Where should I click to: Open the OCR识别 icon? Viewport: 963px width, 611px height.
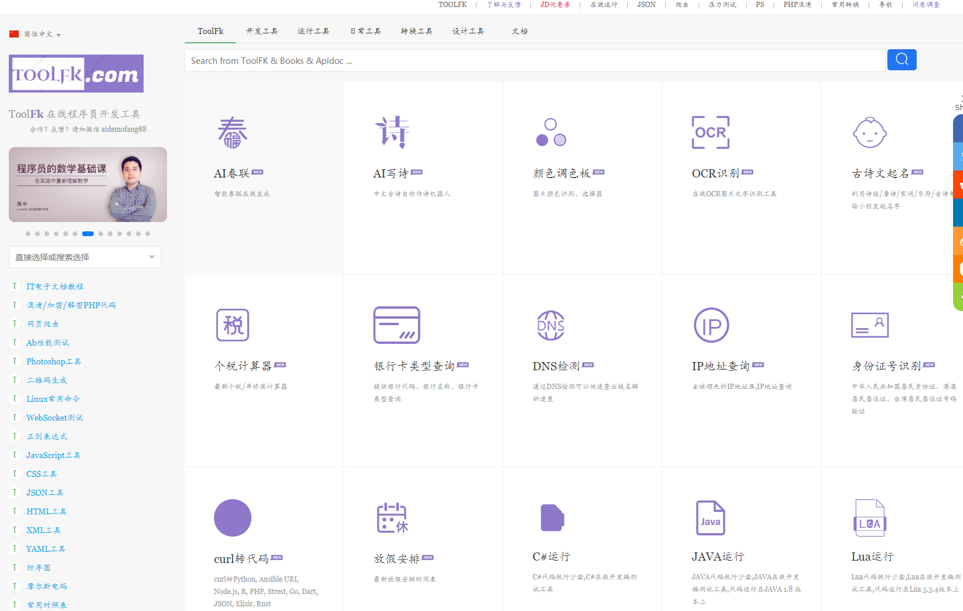coord(710,132)
